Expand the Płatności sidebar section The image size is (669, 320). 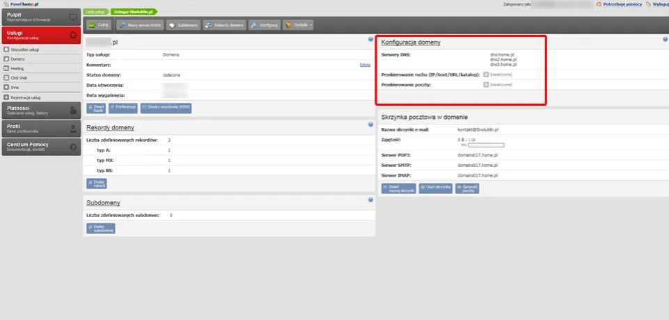pyautogui.click(x=40, y=110)
